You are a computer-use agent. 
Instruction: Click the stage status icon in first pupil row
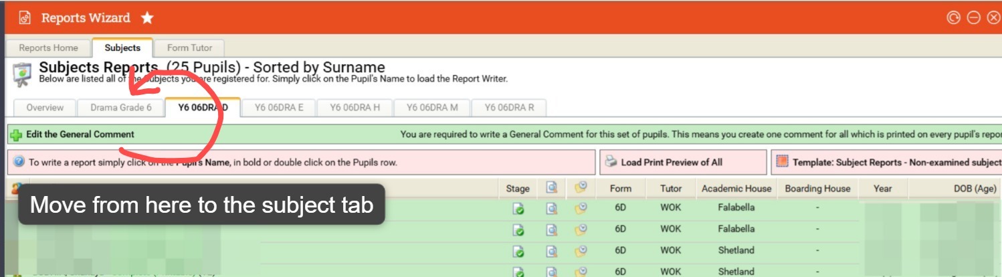click(x=518, y=208)
